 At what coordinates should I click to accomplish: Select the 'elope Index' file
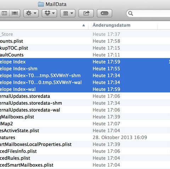(x=85, y=62)
